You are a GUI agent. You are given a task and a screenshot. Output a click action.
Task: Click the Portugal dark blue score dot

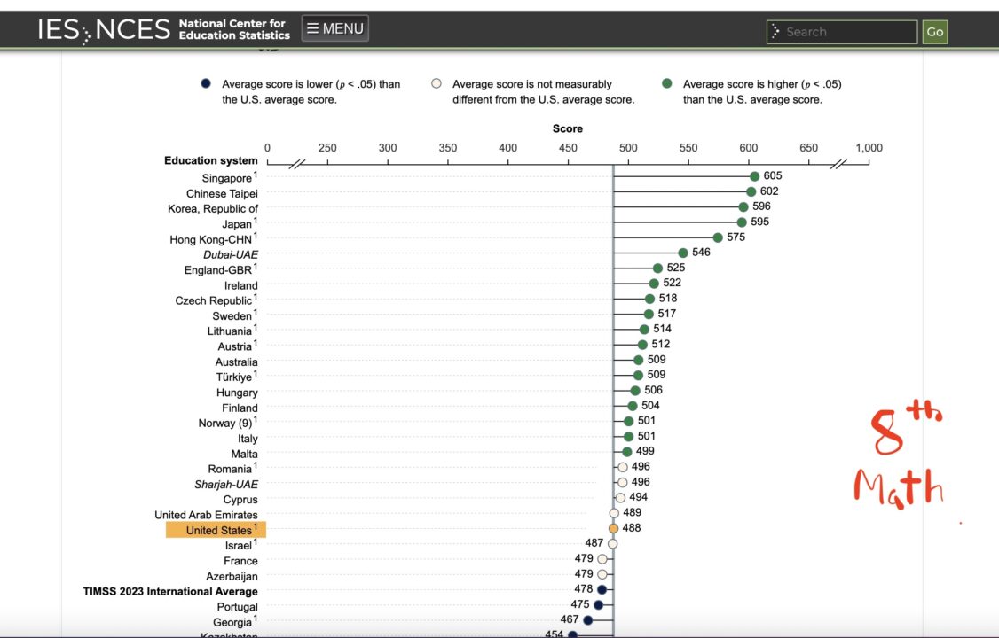tap(598, 604)
